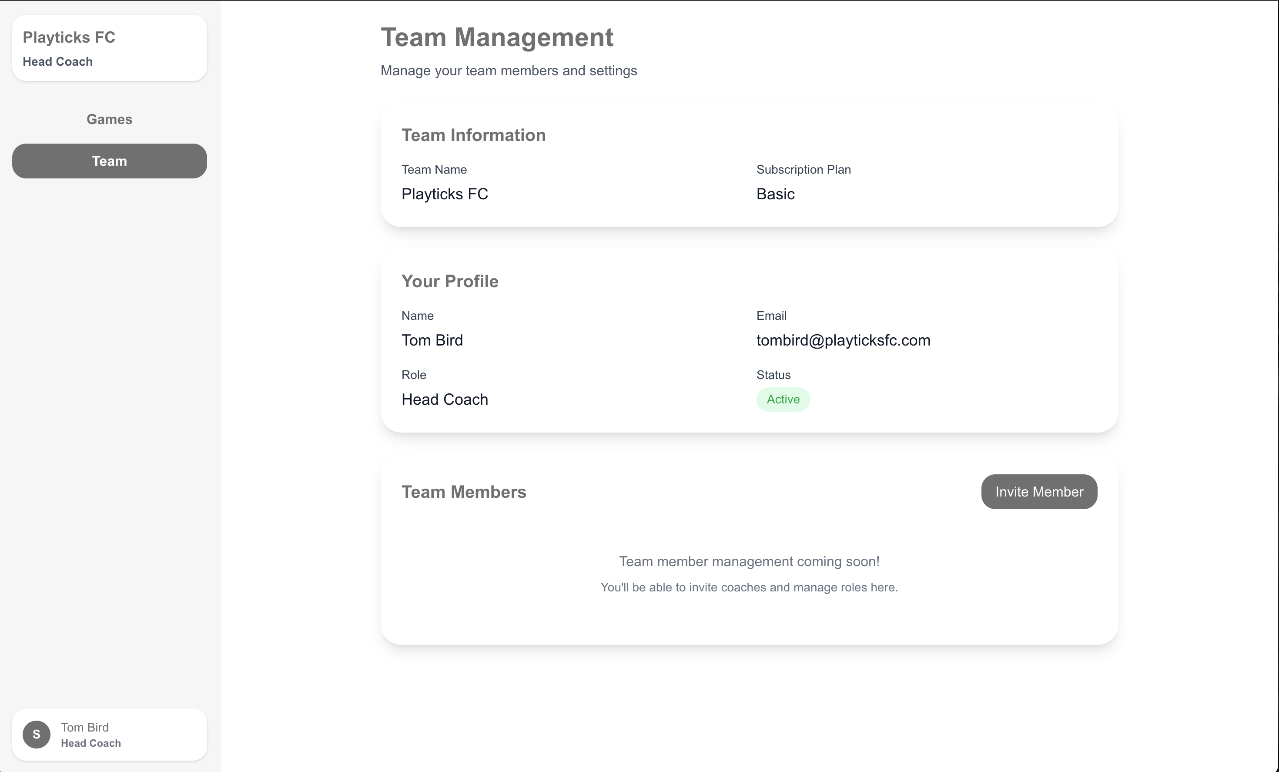Viewport: 1279px width, 772px height.
Task: Select the Team sidebar item
Action: [x=109, y=161]
